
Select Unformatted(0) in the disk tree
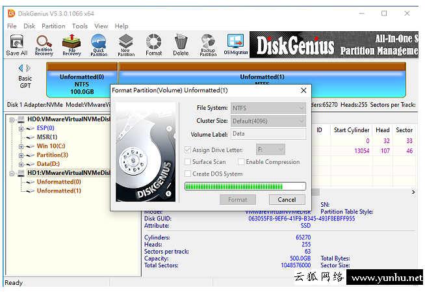click(59, 182)
